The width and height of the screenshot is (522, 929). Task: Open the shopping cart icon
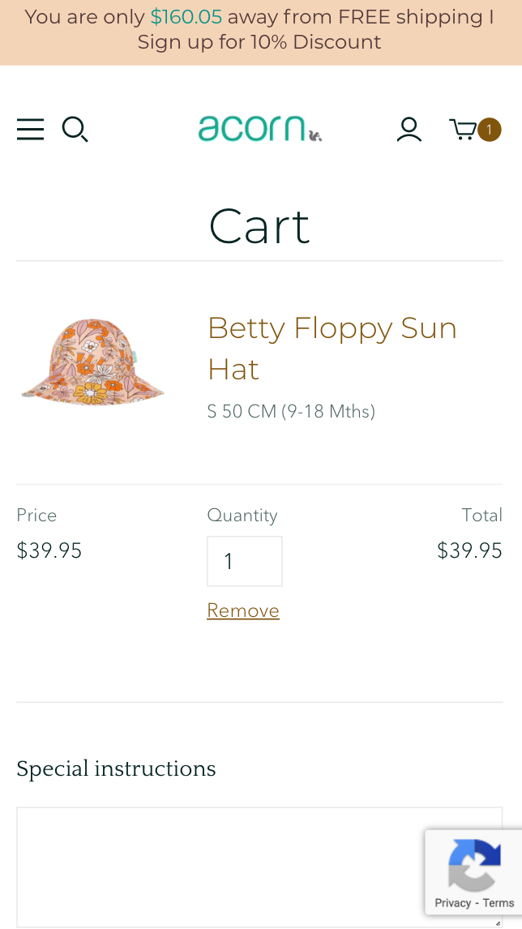pos(464,130)
